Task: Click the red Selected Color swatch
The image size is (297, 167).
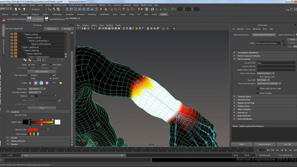Action: coord(33,129)
